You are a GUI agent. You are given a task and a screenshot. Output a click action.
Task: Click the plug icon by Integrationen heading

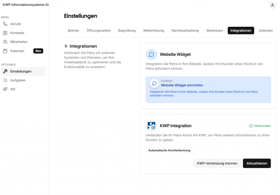[x=66, y=46]
